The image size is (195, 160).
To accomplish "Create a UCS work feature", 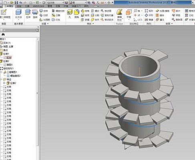I will [x=138, y=20].
